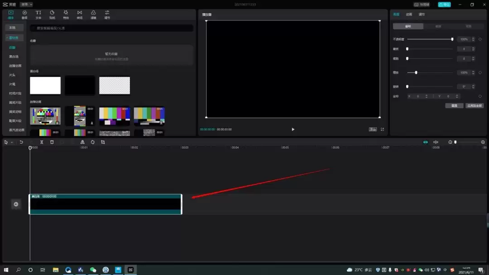The image size is (489, 275).
Task: Open the Stickers (贴纸) panel
Action: [52, 14]
